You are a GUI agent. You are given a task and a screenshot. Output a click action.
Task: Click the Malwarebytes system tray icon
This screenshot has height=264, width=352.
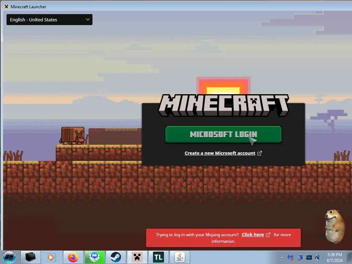pos(290,257)
